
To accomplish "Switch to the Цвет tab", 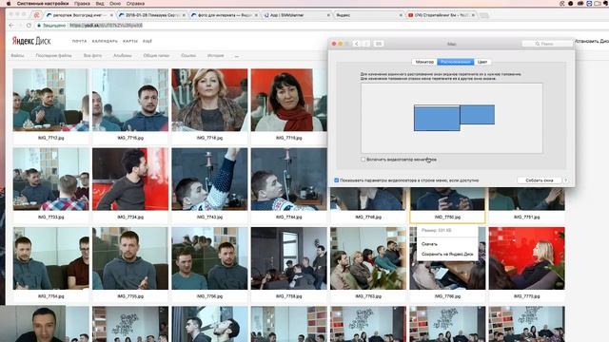I will point(482,62).
